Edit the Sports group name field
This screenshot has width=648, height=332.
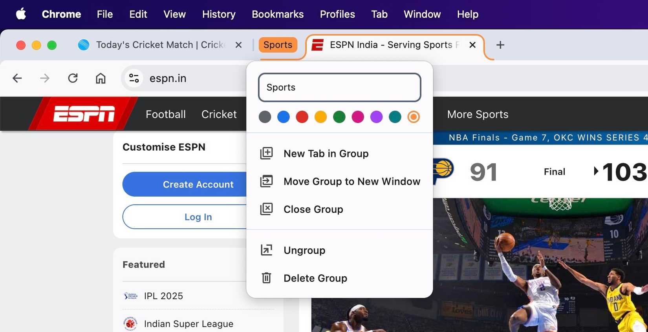click(339, 87)
